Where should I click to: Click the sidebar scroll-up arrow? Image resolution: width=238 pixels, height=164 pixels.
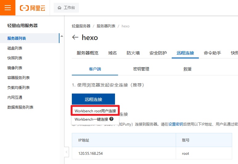click(62, 36)
